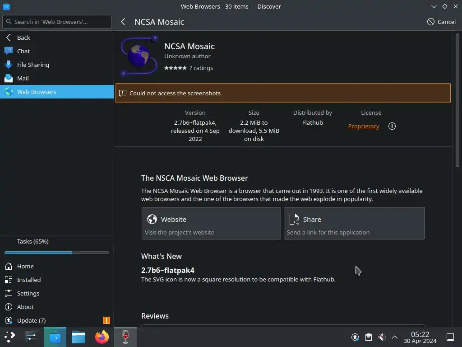
Task: Click the Home house icon
Action: 9,266
